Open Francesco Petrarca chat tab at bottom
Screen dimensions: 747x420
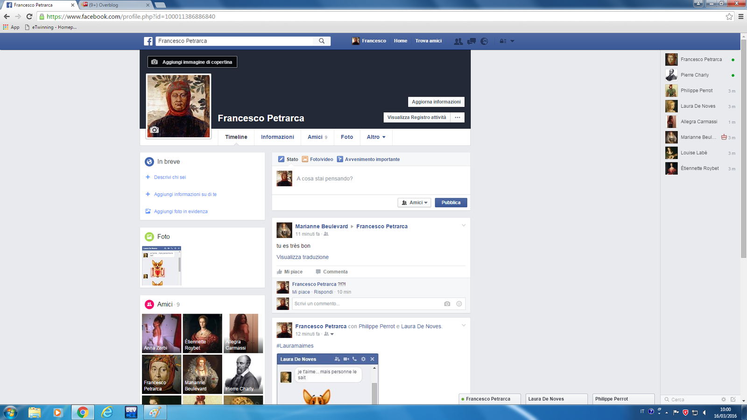(x=490, y=399)
